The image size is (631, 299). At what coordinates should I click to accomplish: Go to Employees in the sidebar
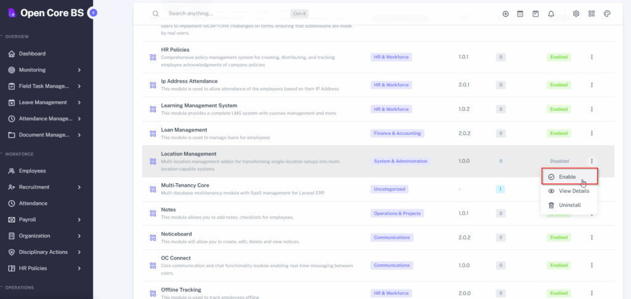point(32,171)
